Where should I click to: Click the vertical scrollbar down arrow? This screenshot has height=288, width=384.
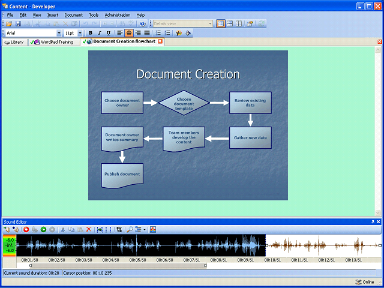tap(377, 213)
